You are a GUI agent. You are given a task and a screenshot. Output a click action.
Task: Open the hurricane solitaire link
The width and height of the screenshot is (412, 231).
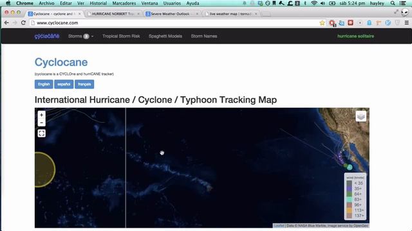click(x=355, y=36)
